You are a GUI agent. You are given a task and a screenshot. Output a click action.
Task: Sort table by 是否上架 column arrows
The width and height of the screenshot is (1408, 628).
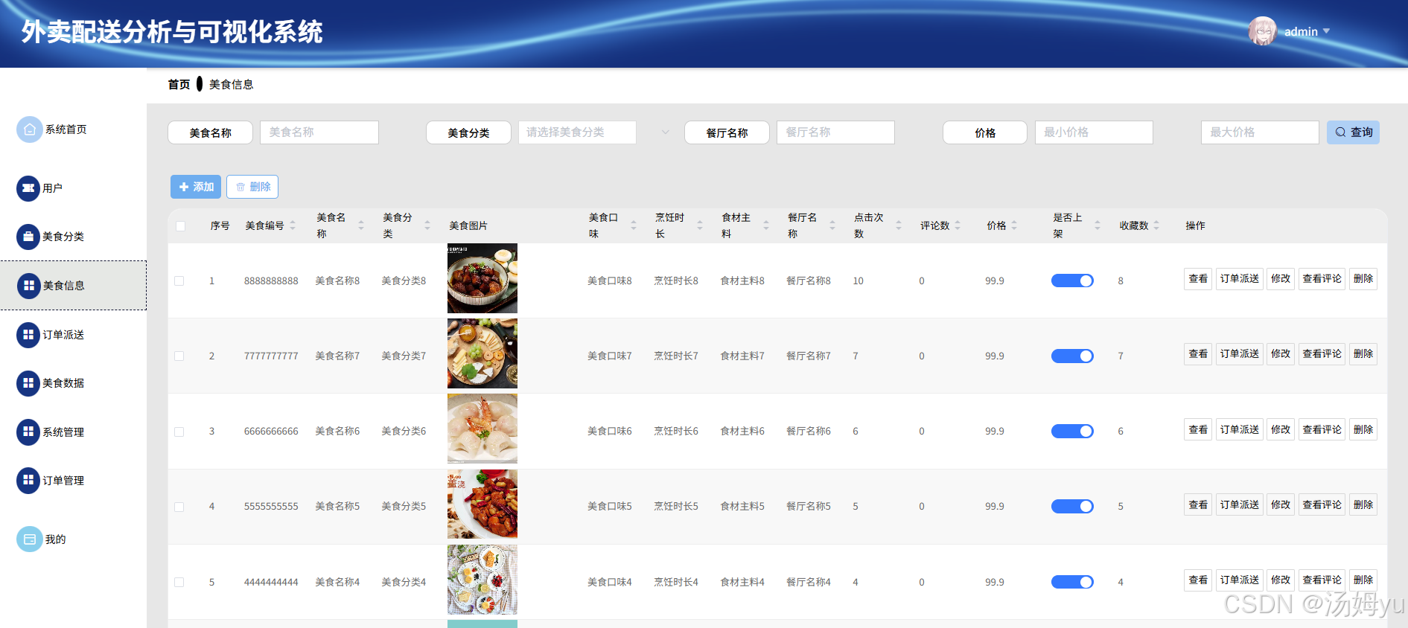(x=1098, y=225)
